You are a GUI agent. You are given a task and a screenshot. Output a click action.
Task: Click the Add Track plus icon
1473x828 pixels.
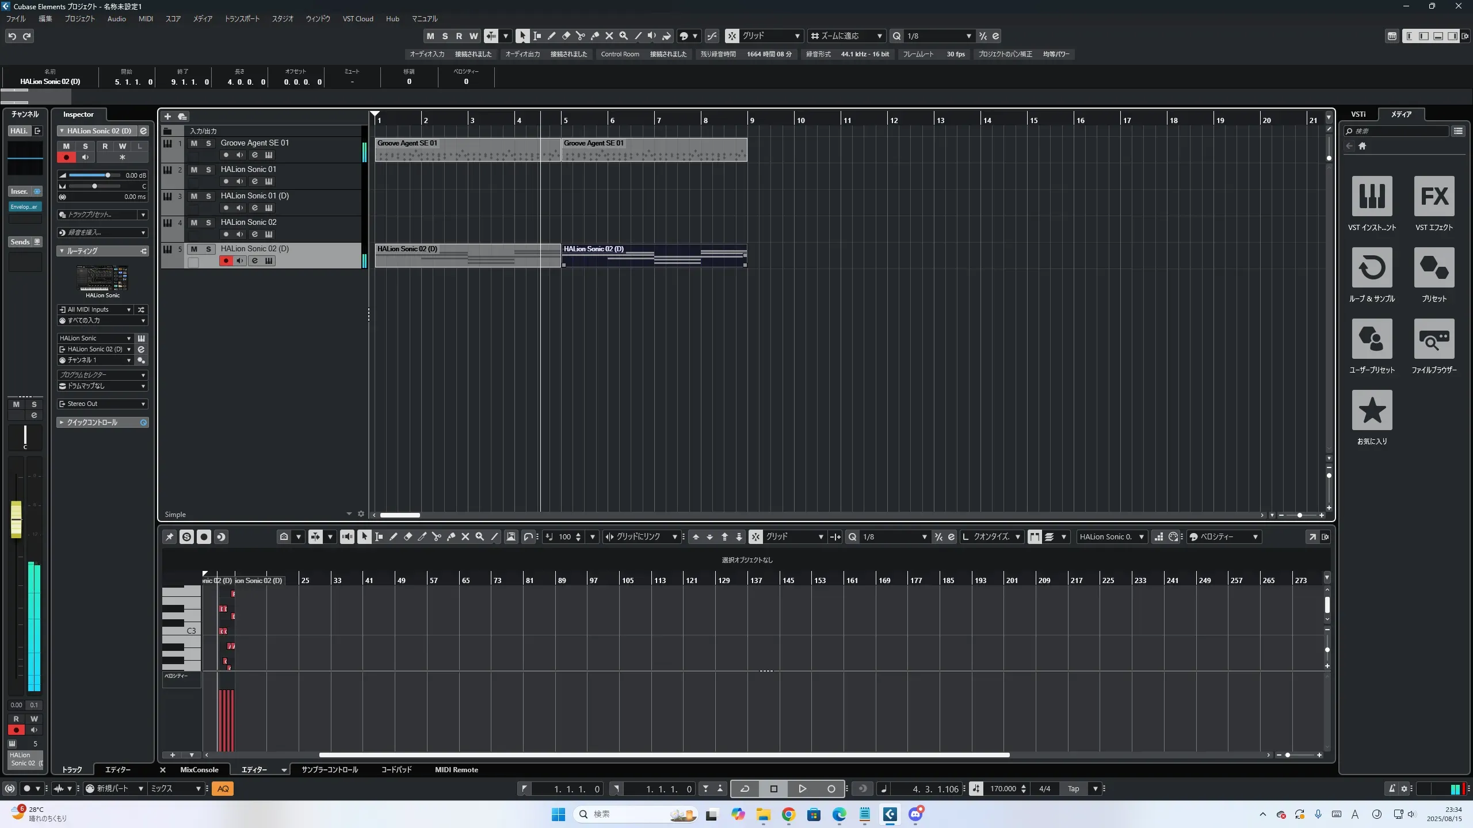pyautogui.click(x=167, y=117)
